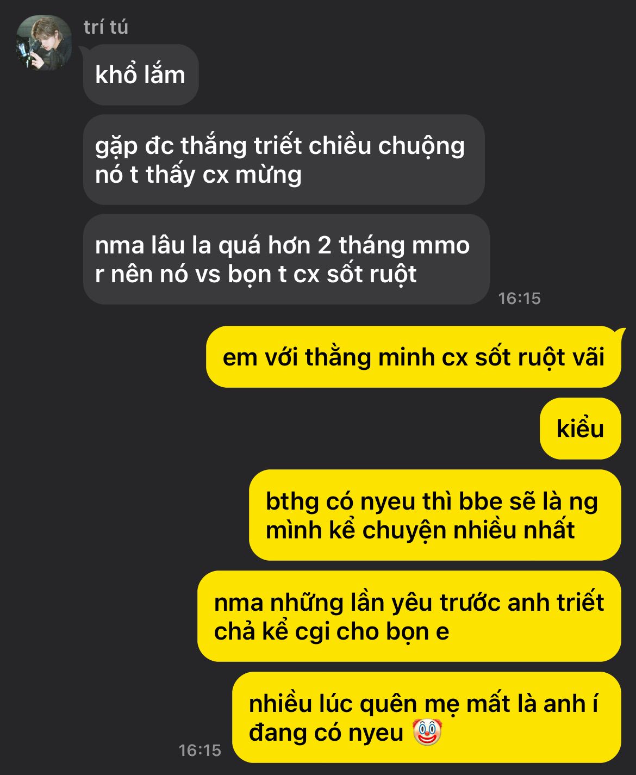Select the "em với thằng minh" yellow bubble
Viewport: 636px width, 775px height.
[414, 357]
